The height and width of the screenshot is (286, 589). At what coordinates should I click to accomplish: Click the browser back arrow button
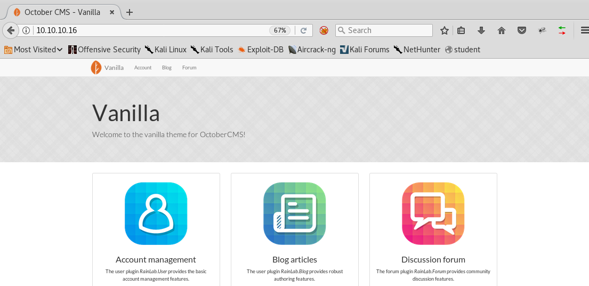10,30
